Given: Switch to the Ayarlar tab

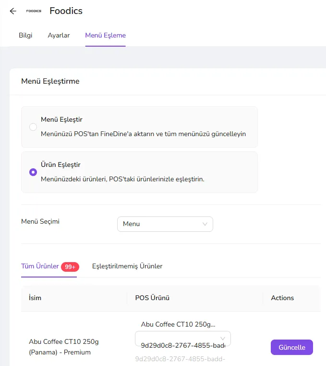Looking at the screenshot, I should point(59,35).
